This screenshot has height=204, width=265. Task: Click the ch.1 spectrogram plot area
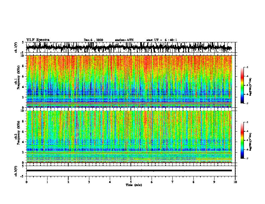129,81
